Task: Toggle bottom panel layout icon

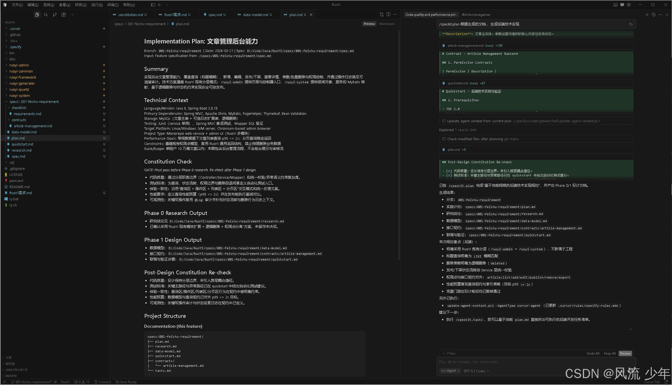Action: pos(615,5)
